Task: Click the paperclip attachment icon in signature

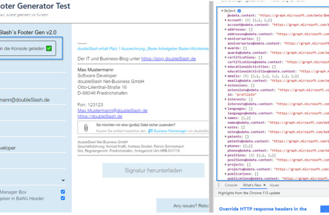Action: tap(86, 127)
